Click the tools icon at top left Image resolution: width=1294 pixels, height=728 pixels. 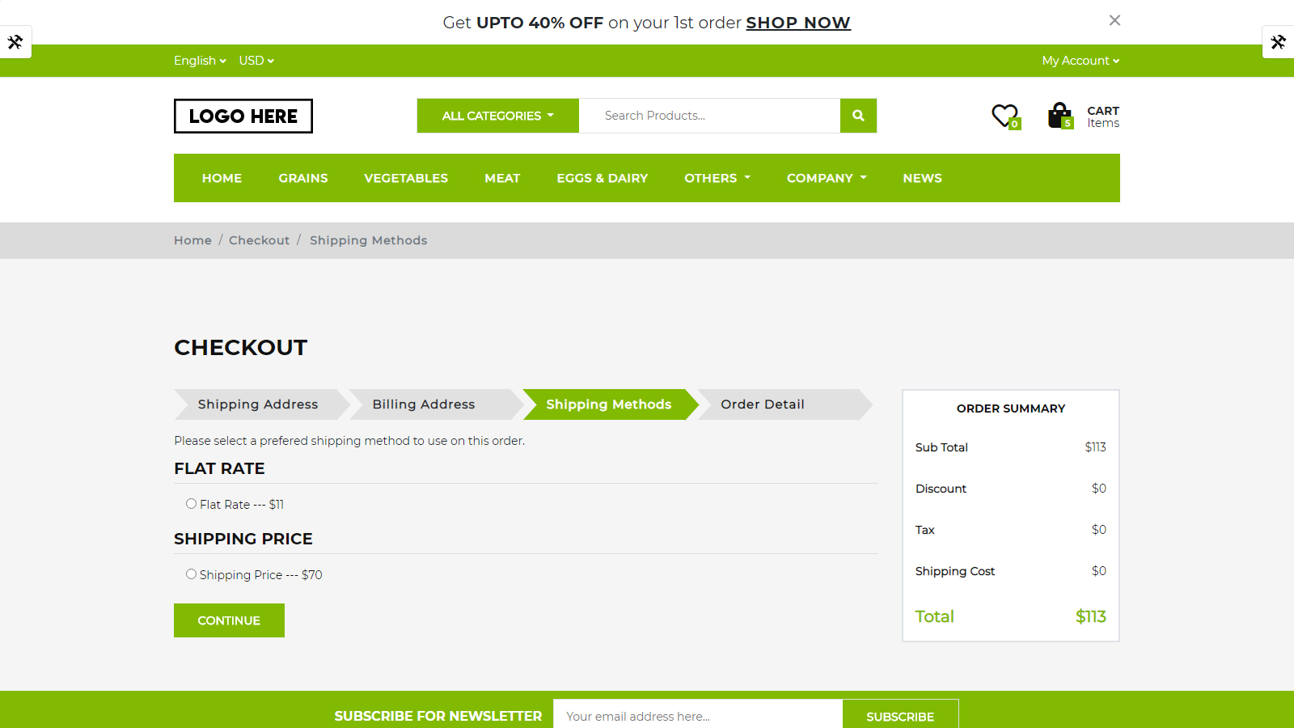point(16,41)
